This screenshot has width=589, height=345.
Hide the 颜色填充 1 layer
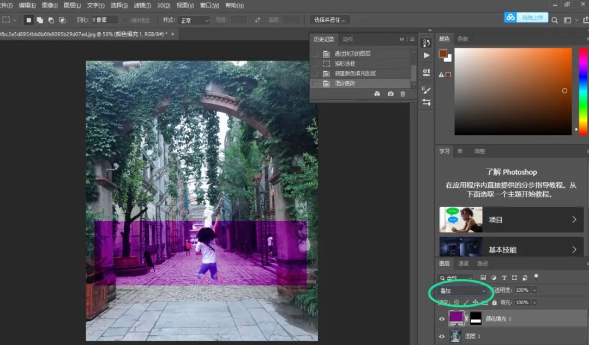[442, 319]
